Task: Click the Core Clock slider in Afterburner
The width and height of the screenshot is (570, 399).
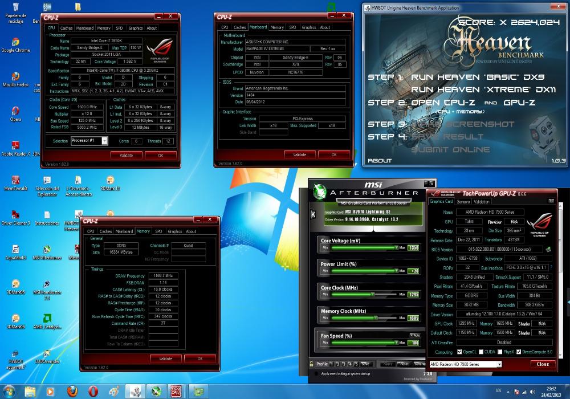Action: pos(365,294)
